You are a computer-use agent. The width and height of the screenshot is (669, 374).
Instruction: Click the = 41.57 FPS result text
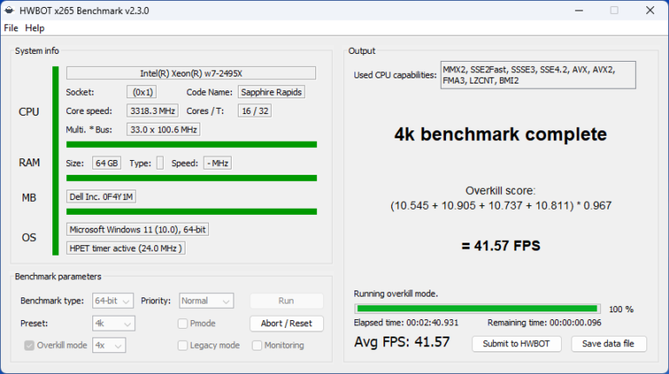tap(501, 246)
